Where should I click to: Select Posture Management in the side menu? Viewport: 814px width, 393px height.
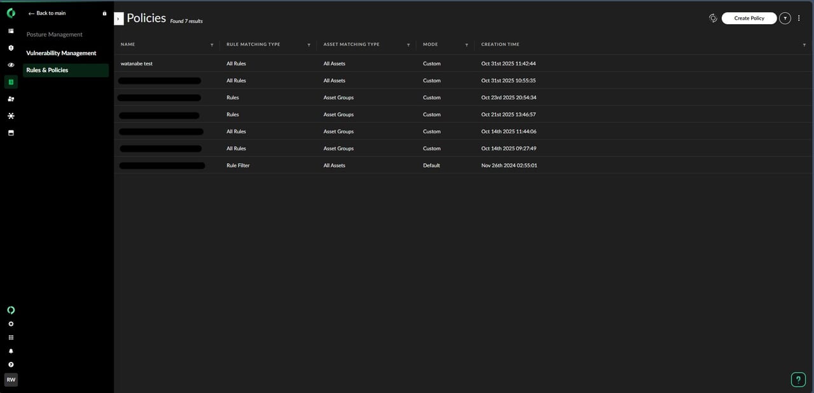coord(55,34)
